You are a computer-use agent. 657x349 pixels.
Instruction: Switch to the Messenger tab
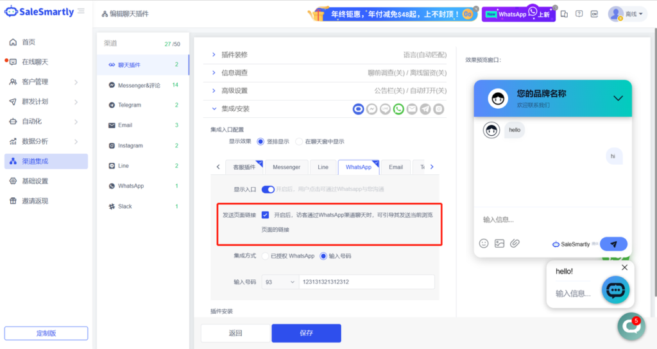click(286, 167)
